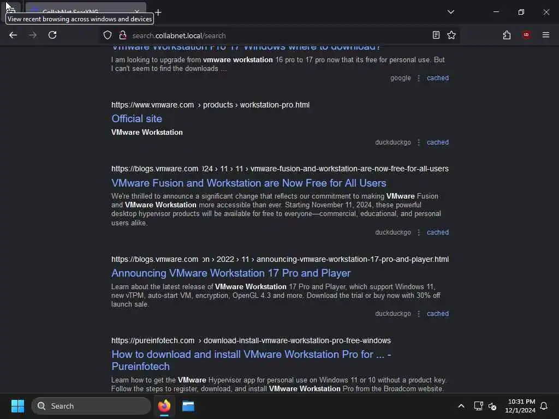Viewport: 559px width, 419px height.
Task: Open the partly hidden VMware Workstation Pro 17 download result
Action: [246, 48]
